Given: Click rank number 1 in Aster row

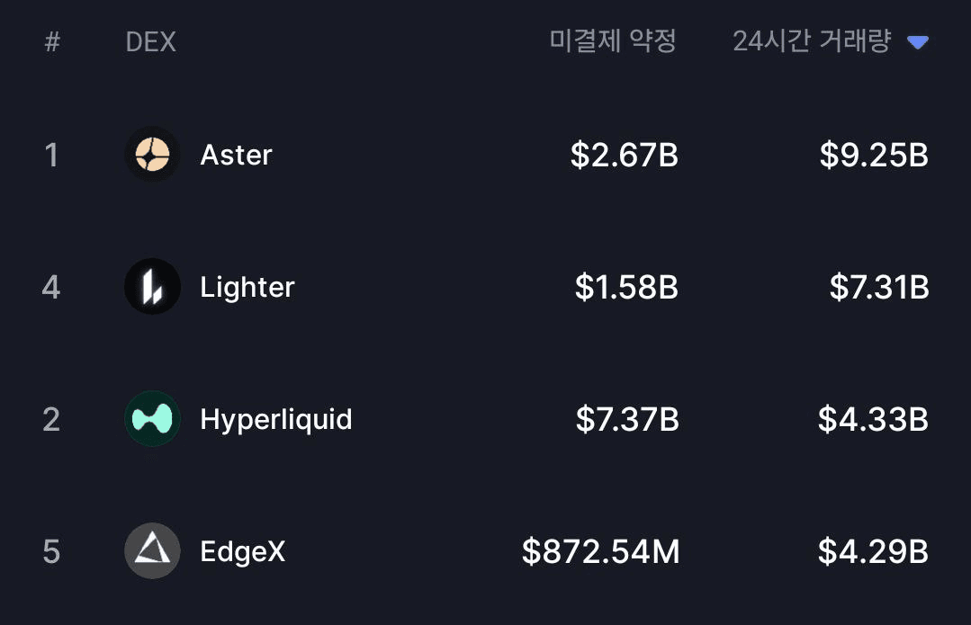Looking at the screenshot, I should [x=51, y=155].
